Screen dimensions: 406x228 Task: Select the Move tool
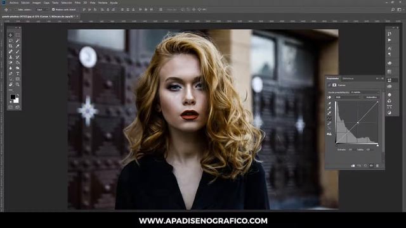point(11,35)
